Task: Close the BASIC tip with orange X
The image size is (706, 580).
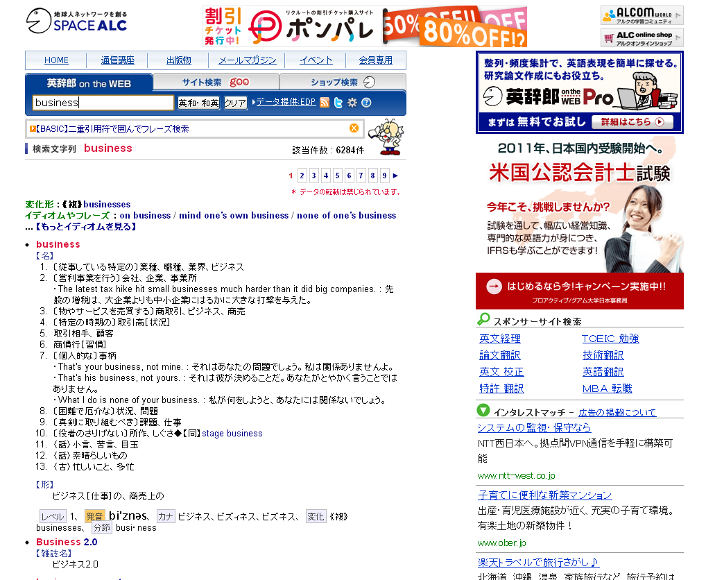Action: 354,128
